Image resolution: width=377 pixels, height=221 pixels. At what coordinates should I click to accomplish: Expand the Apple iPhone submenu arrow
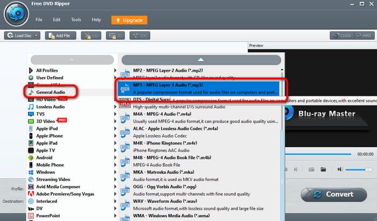tap(115, 136)
